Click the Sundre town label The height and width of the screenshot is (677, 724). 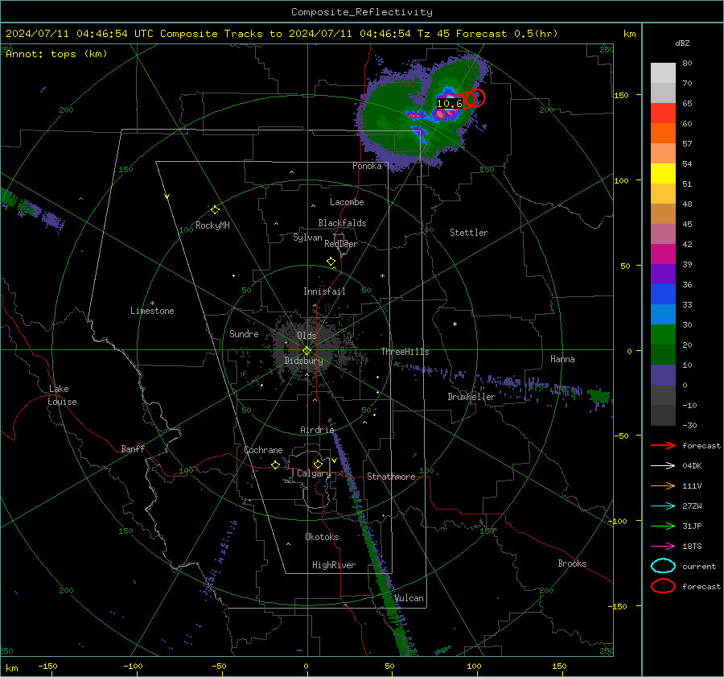click(244, 333)
